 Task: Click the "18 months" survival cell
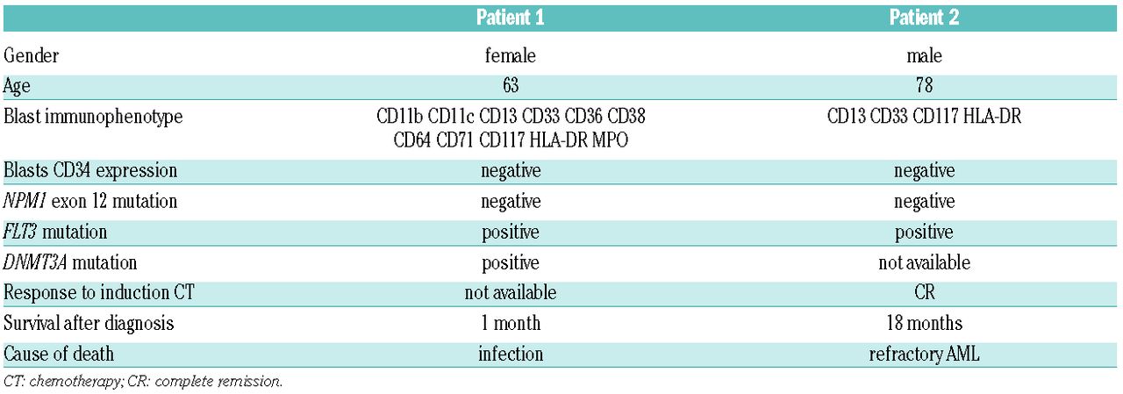click(x=924, y=324)
